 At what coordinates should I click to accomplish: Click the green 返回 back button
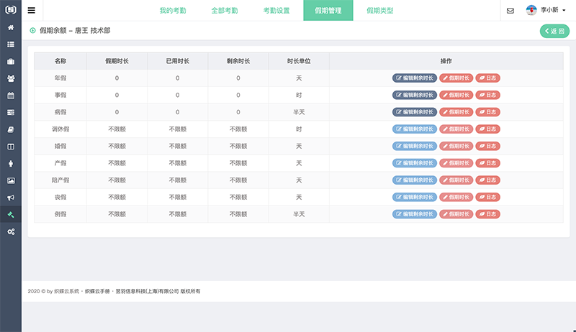click(554, 31)
